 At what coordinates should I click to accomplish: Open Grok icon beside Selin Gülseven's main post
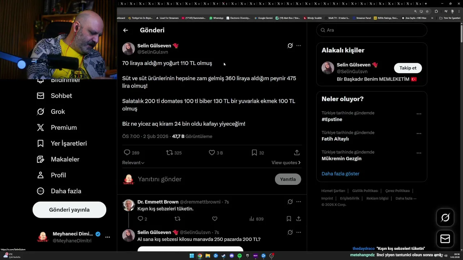290,45
